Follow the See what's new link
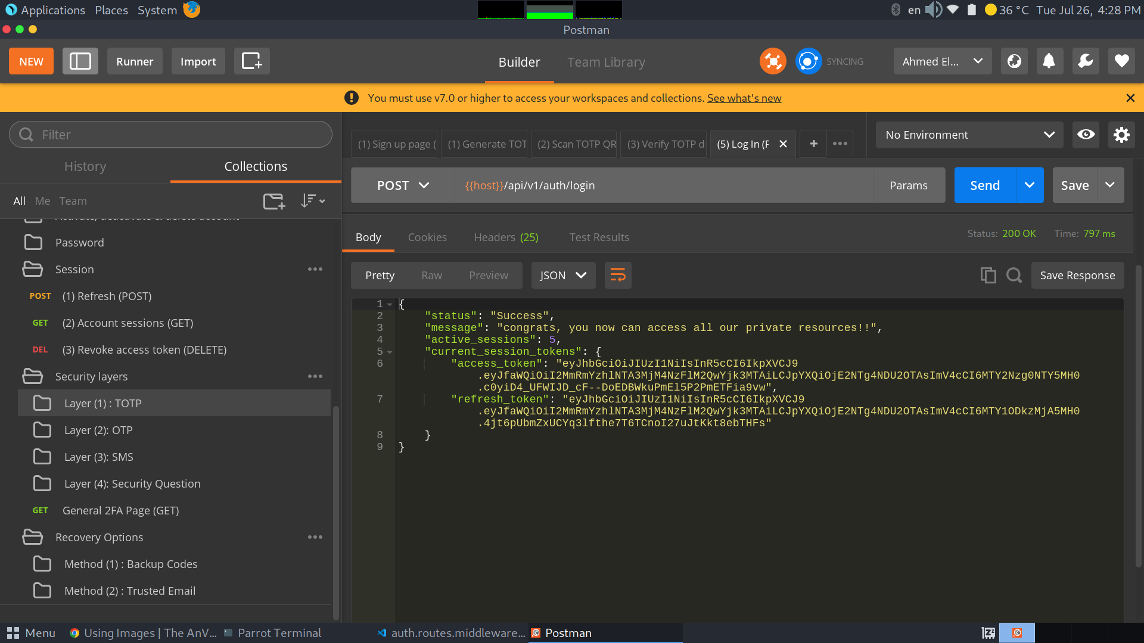 click(x=744, y=98)
